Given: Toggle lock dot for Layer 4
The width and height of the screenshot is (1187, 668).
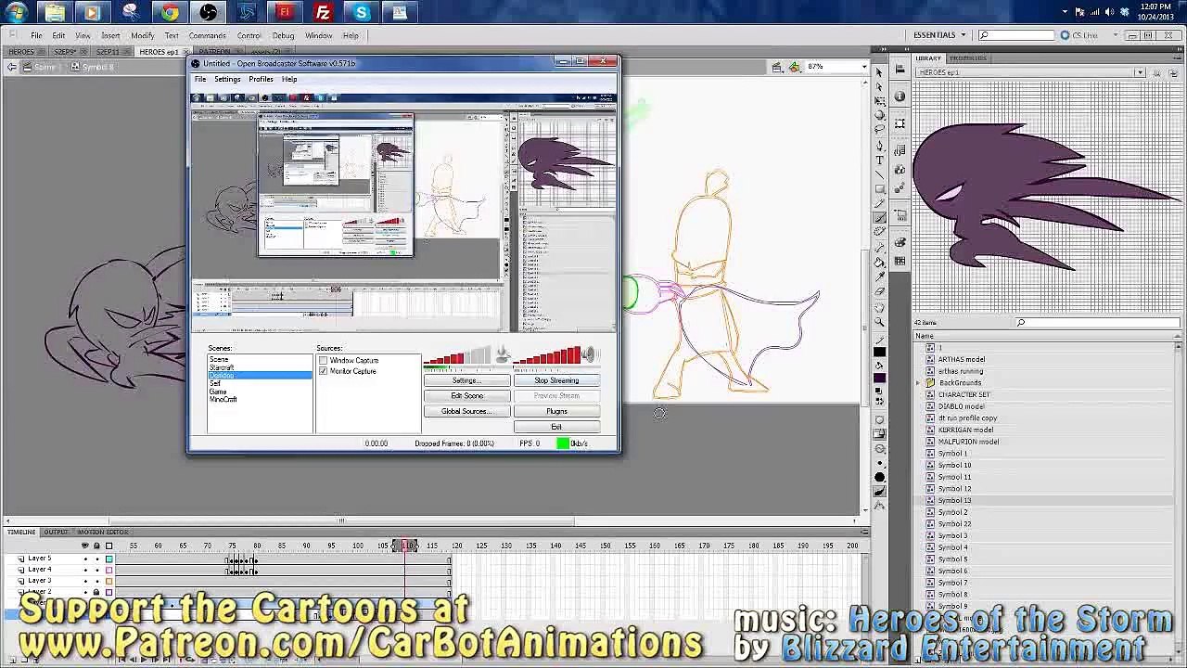Looking at the screenshot, I should point(96,570).
